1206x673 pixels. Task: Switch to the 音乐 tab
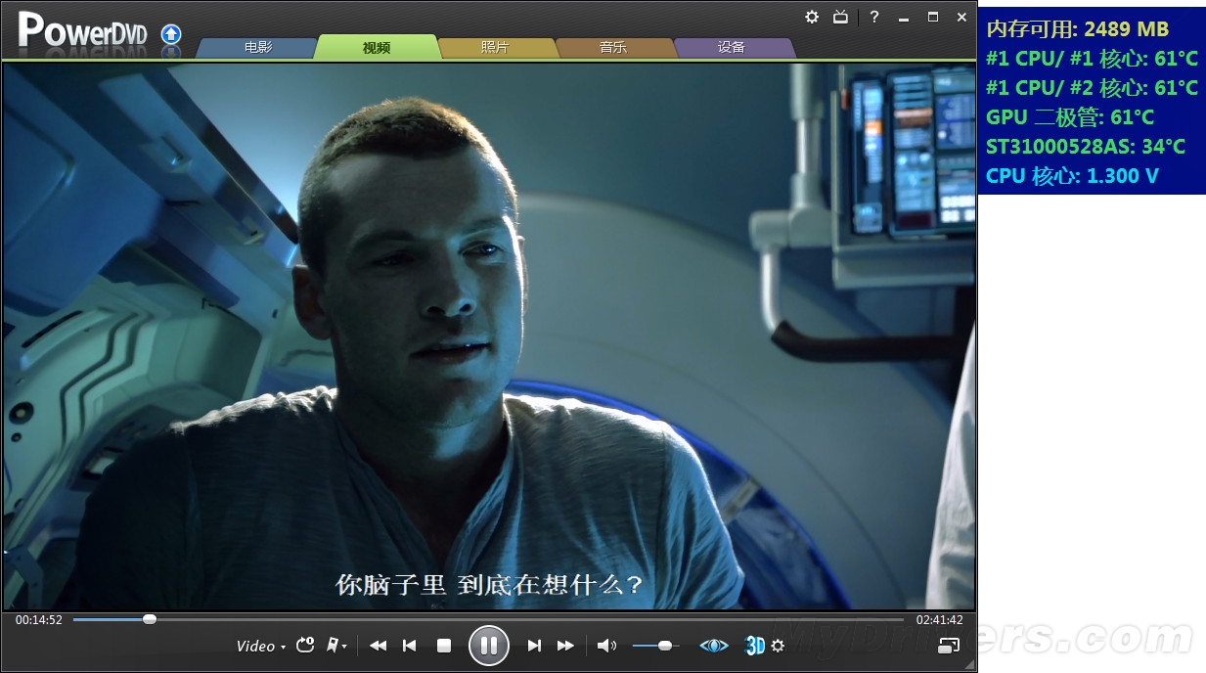tap(613, 47)
